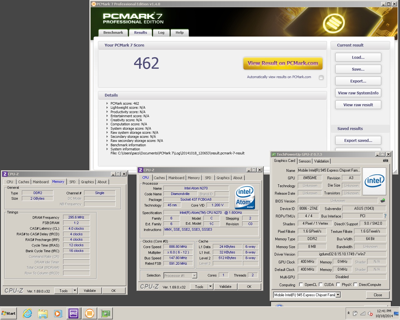Click View Result on PCMark.com button
The image size is (400, 320).
click(283, 63)
